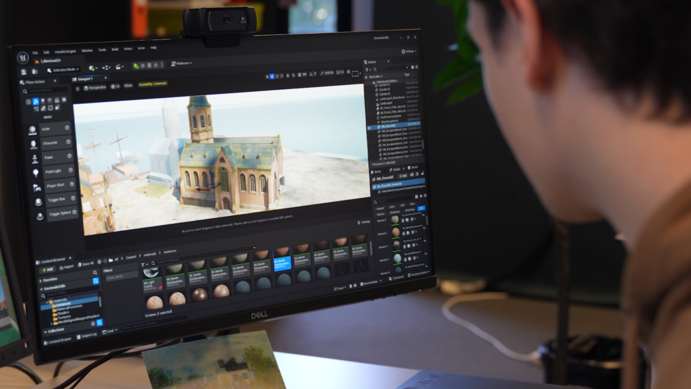Viewport: 691px width, 389px height.
Task: Open the Outliner filter options dropdown
Action: coord(368,70)
